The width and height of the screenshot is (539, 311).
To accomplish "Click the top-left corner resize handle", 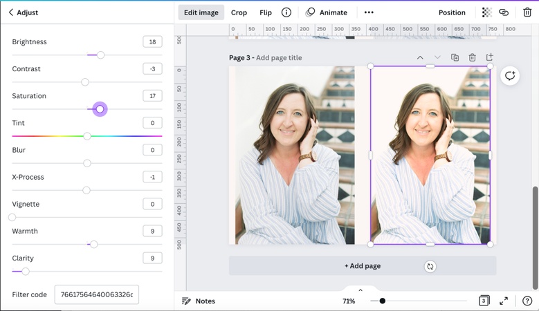I will point(371,66).
